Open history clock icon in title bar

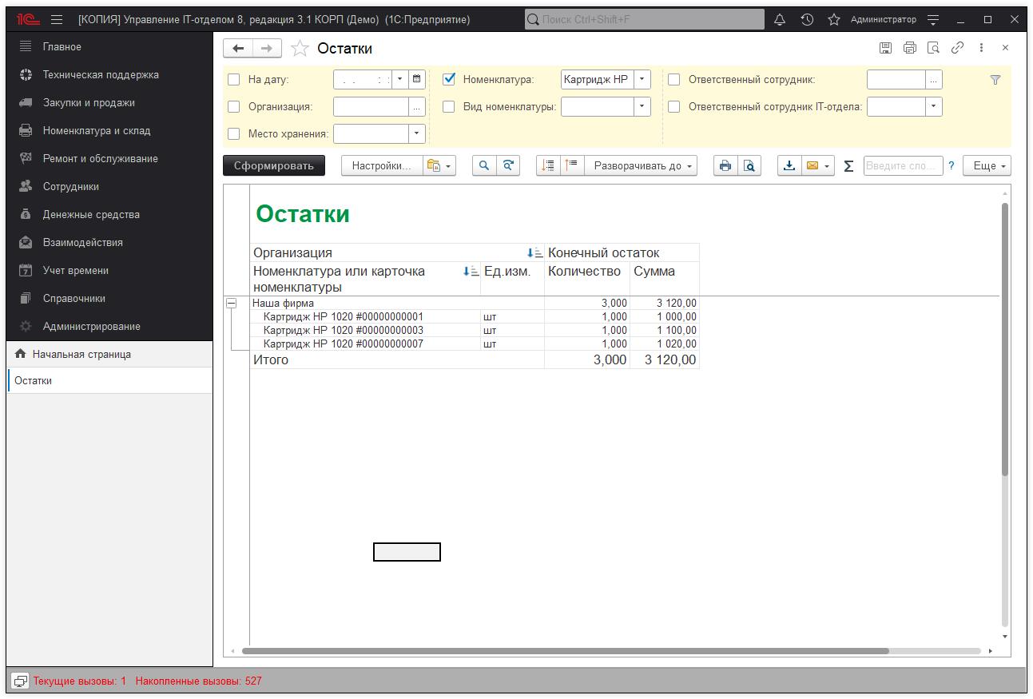click(x=807, y=19)
